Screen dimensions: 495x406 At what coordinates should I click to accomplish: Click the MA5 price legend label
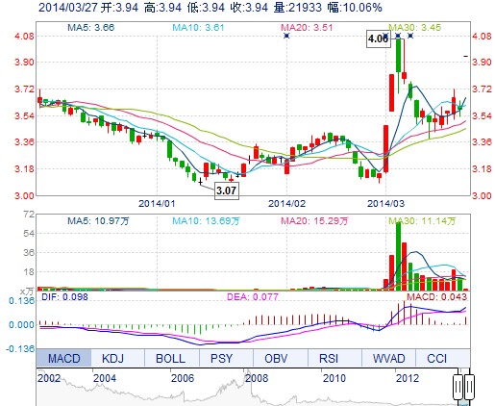(x=91, y=28)
